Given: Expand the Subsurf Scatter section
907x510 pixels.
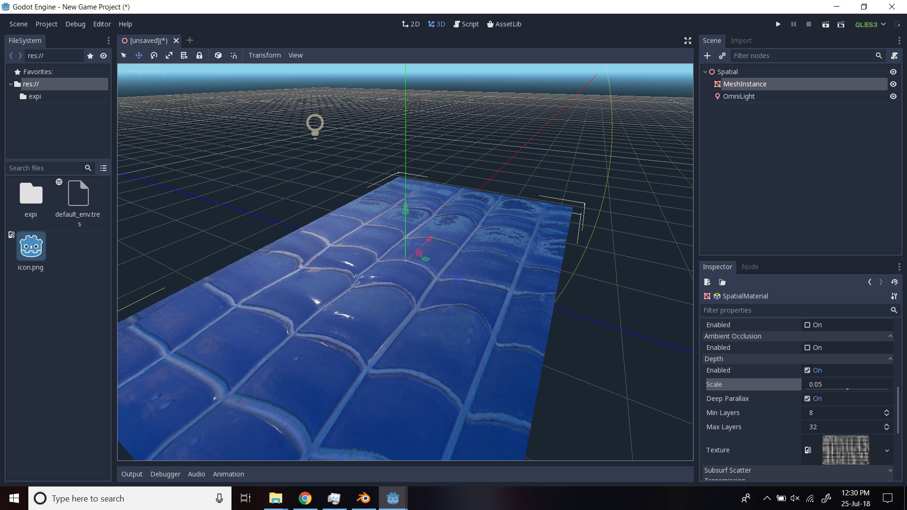Looking at the screenshot, I should (890, 470).
